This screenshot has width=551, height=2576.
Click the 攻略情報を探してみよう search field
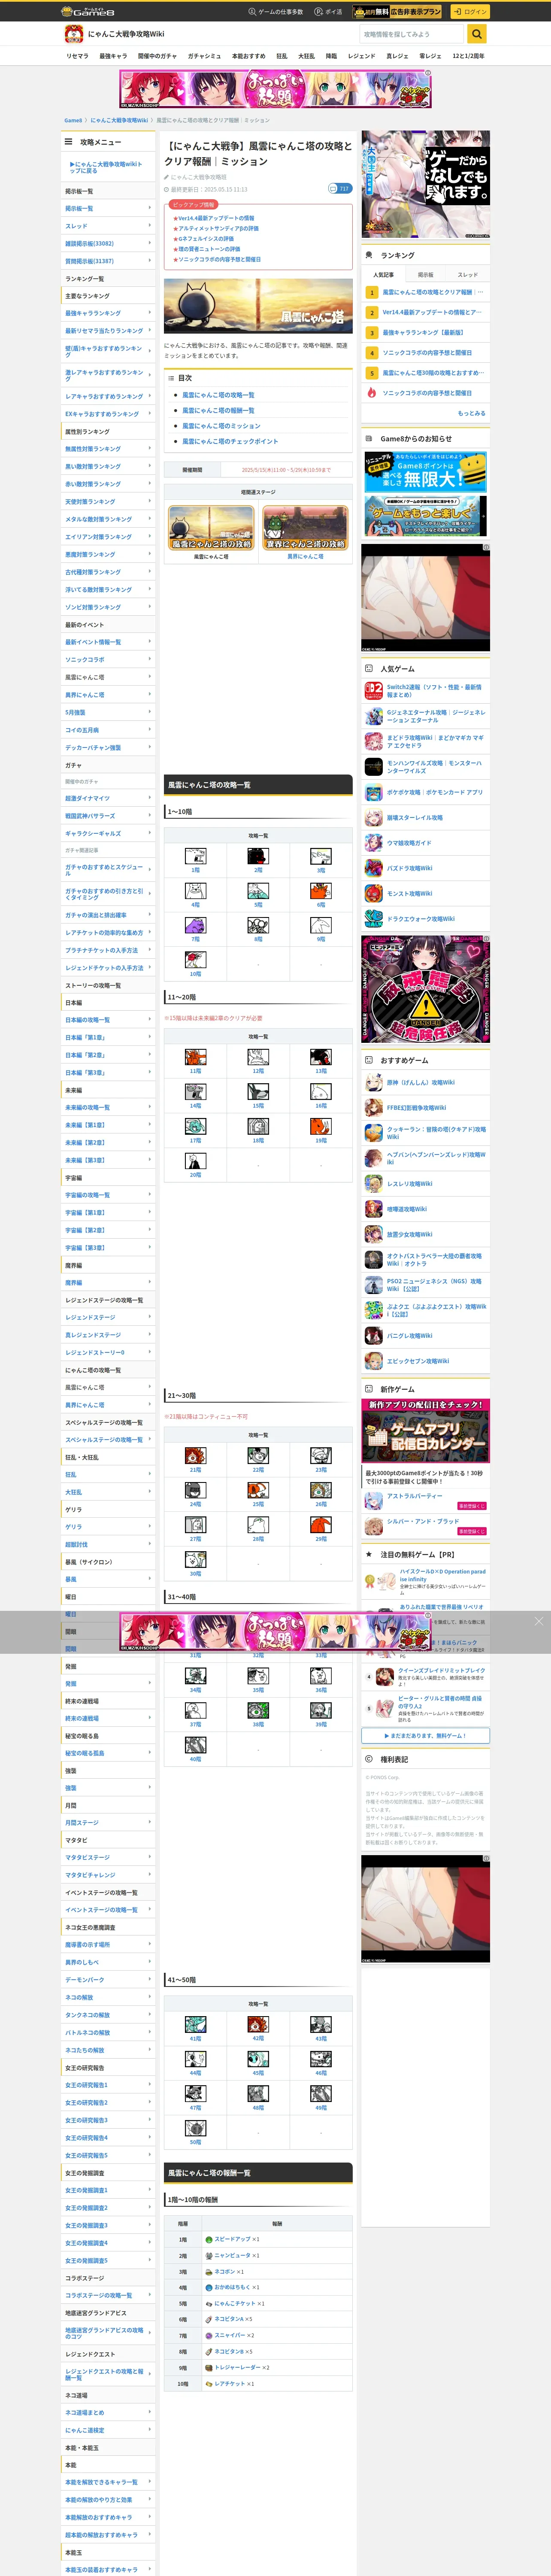click(x=412, y=34)
